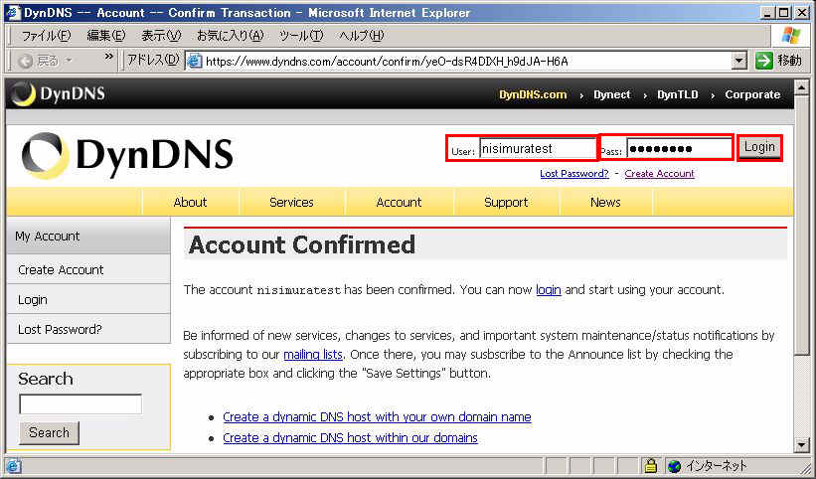Viewport: 816px width, 479px height.
Task: Open the 表示(V) menu
Action: [161, 36]
